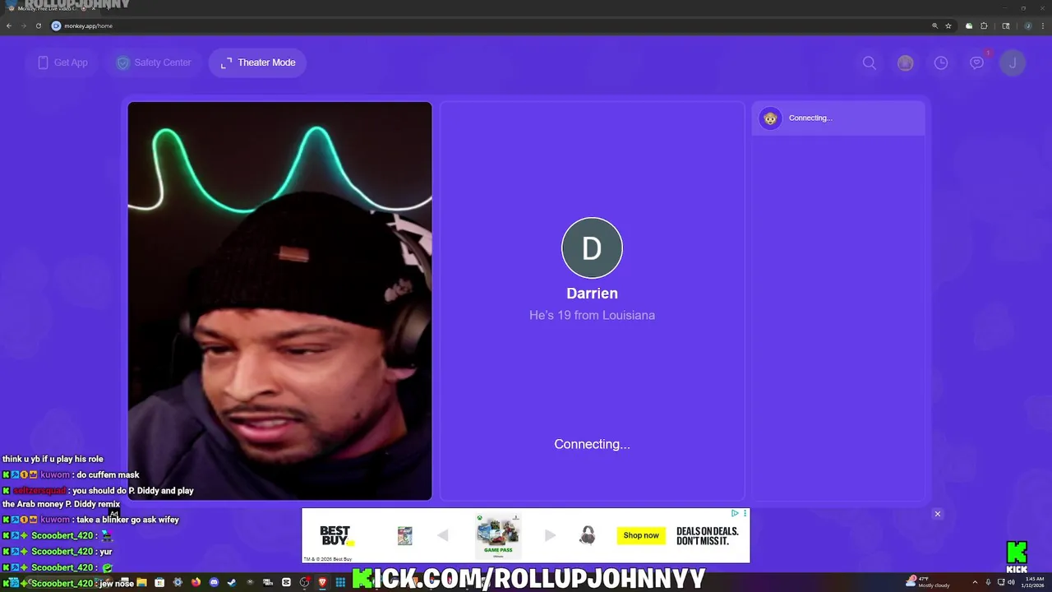Click Shop now in the ad
The height and width of the screenshot is (592, 1052).
pos(641,535)
